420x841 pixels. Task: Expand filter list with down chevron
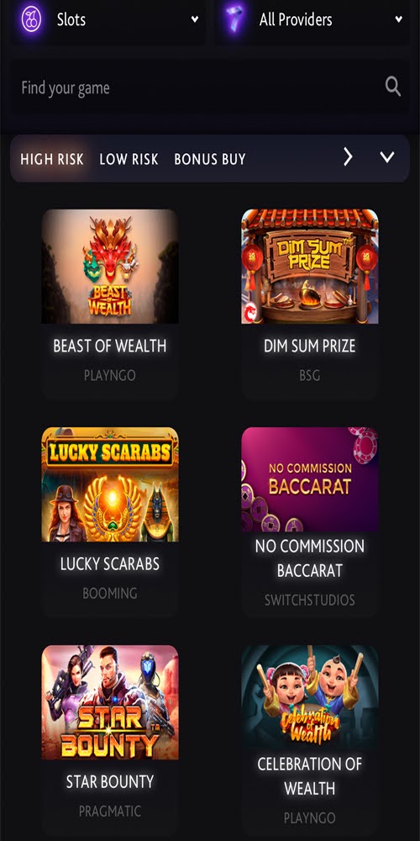[x=386, y=157]
